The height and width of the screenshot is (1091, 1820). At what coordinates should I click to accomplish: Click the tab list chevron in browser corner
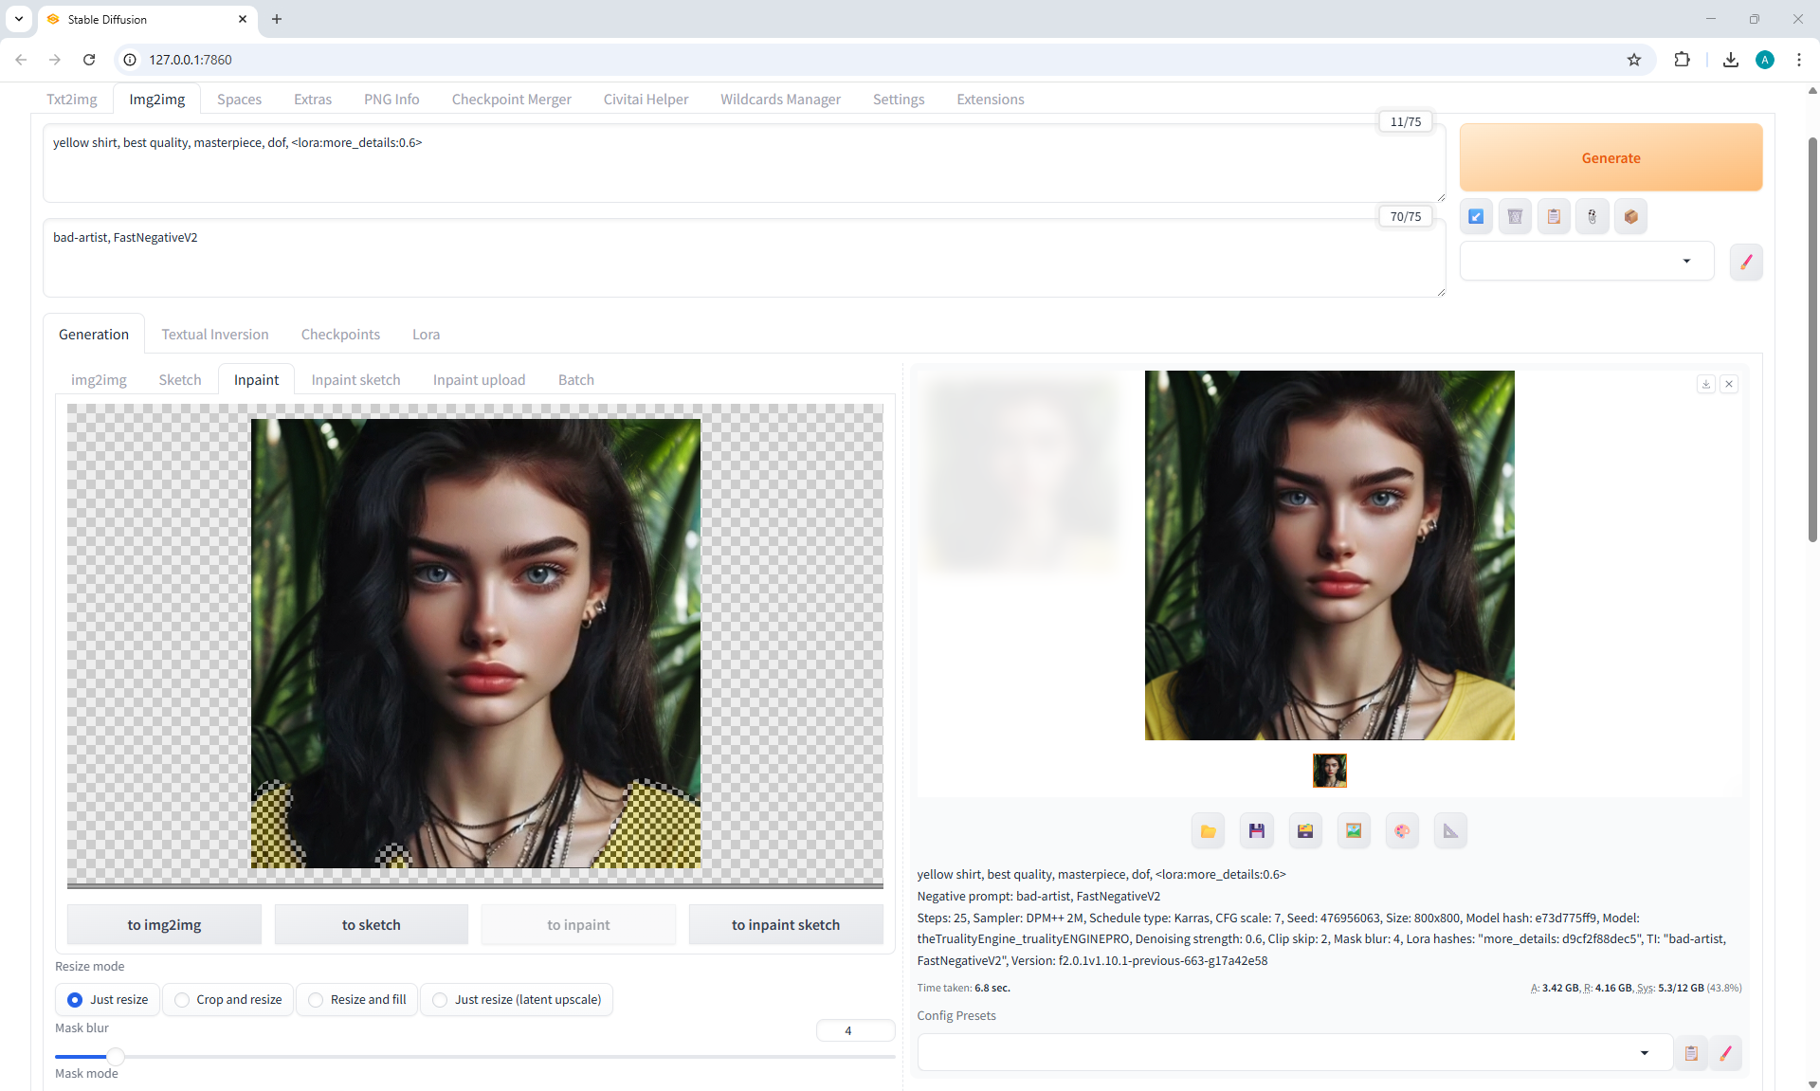[x=19, y=19]
